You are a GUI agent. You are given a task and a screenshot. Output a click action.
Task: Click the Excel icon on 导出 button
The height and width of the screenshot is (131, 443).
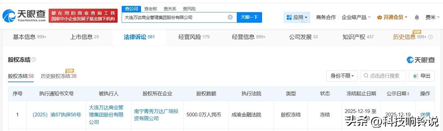[x=416, y=76]
